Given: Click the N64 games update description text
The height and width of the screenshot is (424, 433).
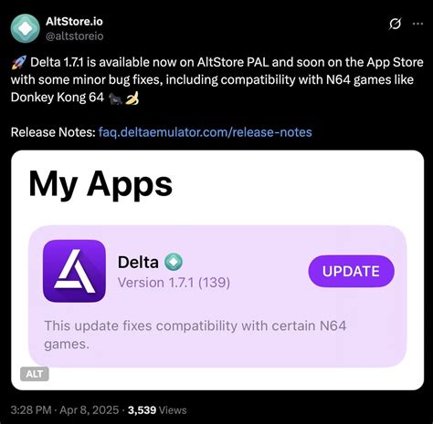Looking at the screenshot, I should coord(195,335).
